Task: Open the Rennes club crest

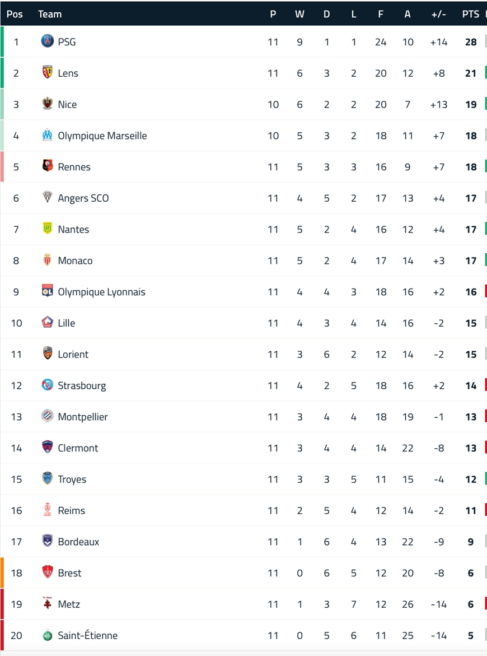Action: (x=47, y=166)
